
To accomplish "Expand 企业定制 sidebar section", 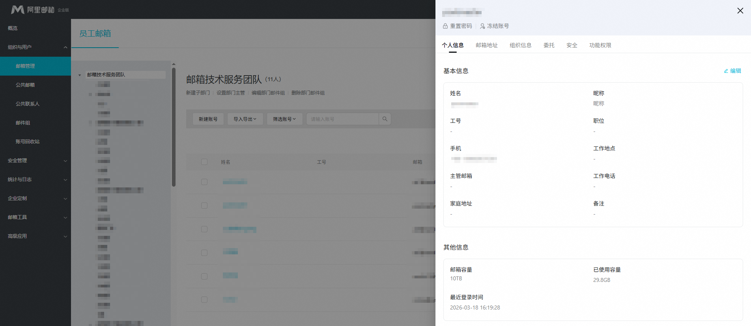I will 35,198.
